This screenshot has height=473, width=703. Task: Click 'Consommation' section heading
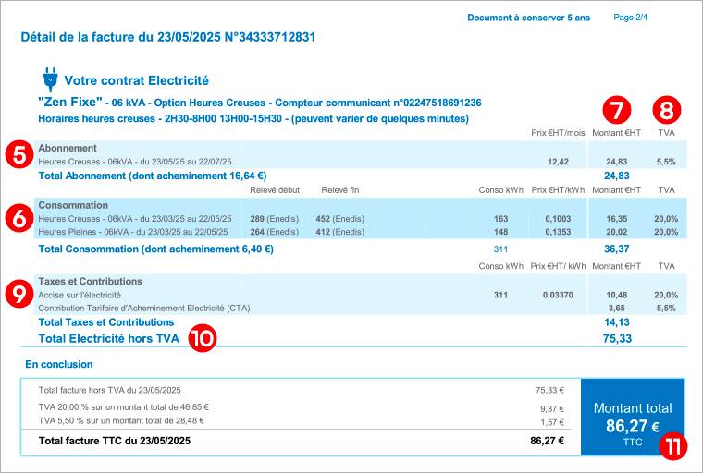point(73,205)
